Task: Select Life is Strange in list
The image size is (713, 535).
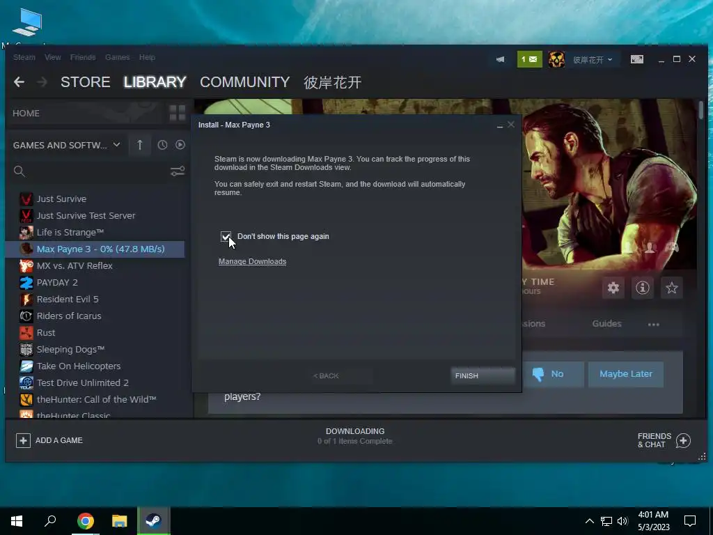Action: 95,233
